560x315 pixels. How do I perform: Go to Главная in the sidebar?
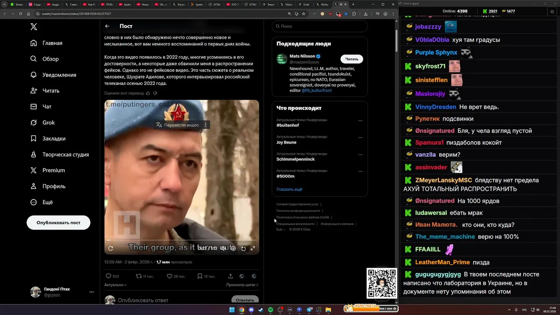click(46, 43)
